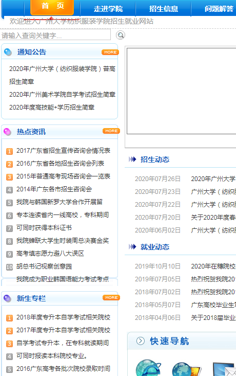Click the 招生动态 section heading
This screenshot has width=236, height=376.
coord(155,159)
